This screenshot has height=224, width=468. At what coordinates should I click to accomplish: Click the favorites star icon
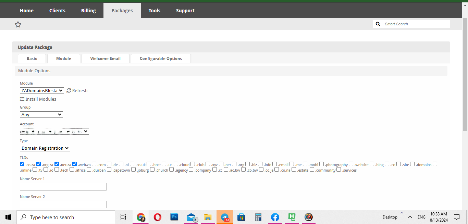pyautogui.click(x=18, y=24)
